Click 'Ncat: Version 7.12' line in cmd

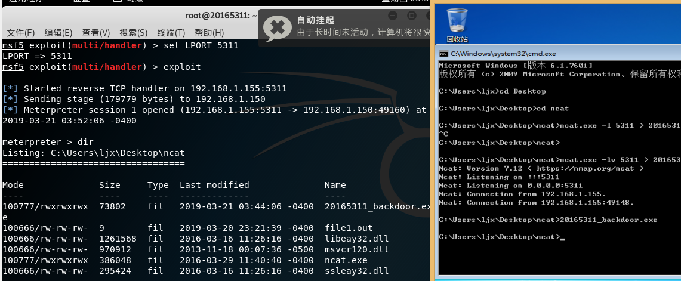point(541,168)
